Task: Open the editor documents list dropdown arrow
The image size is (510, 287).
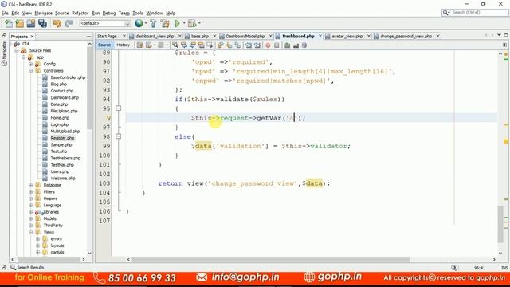Action: pos(499,35)
